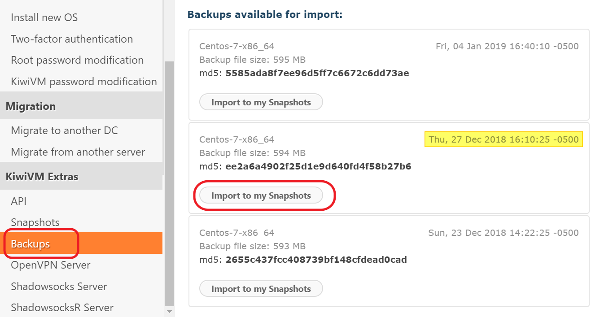Open the Snapshots sidebar item
Viewport: 600px width, 317px height.
[35, 222]
